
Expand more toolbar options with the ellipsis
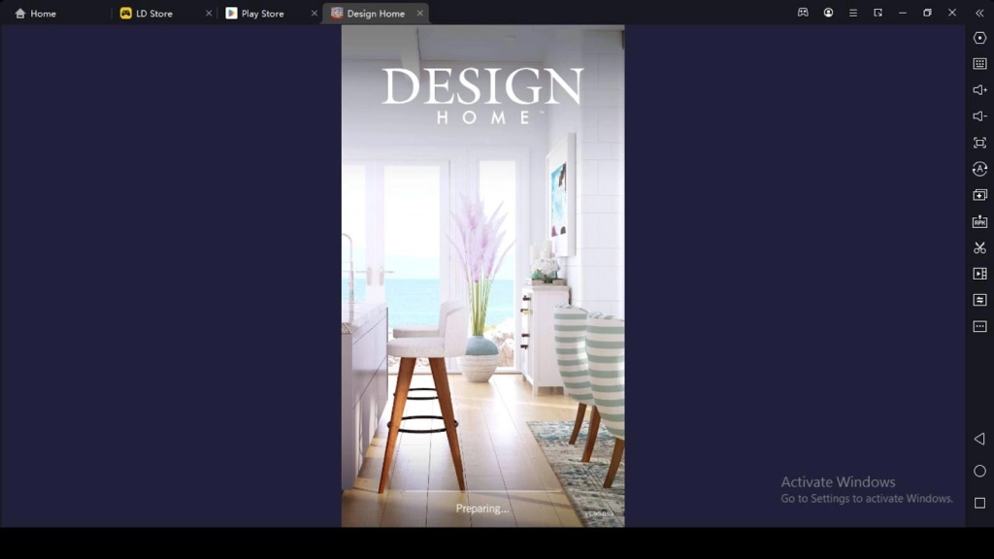[979, 326]
